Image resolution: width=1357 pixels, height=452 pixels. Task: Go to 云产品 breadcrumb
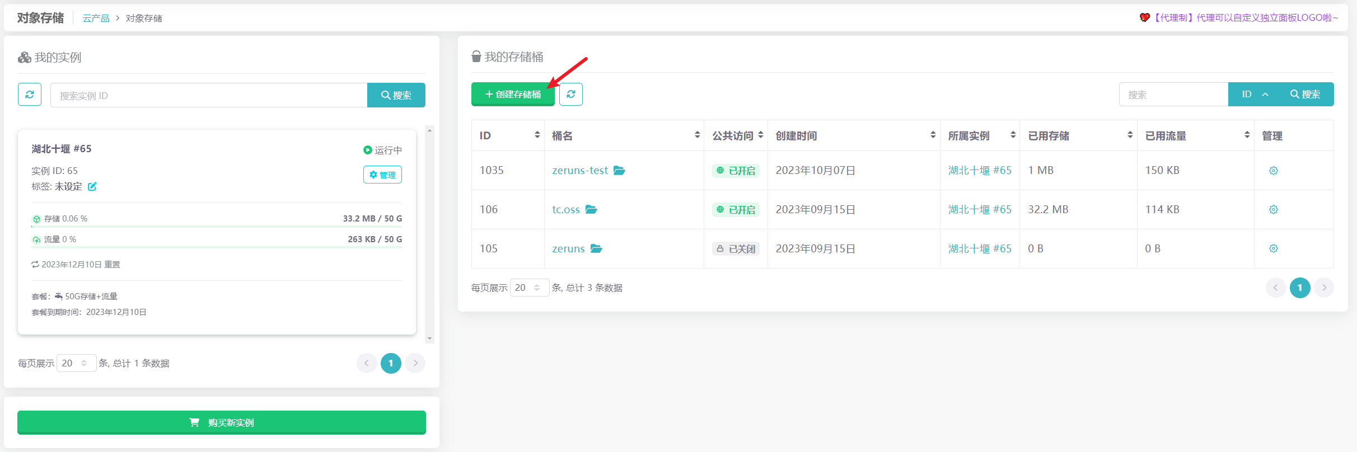(96, 18)
